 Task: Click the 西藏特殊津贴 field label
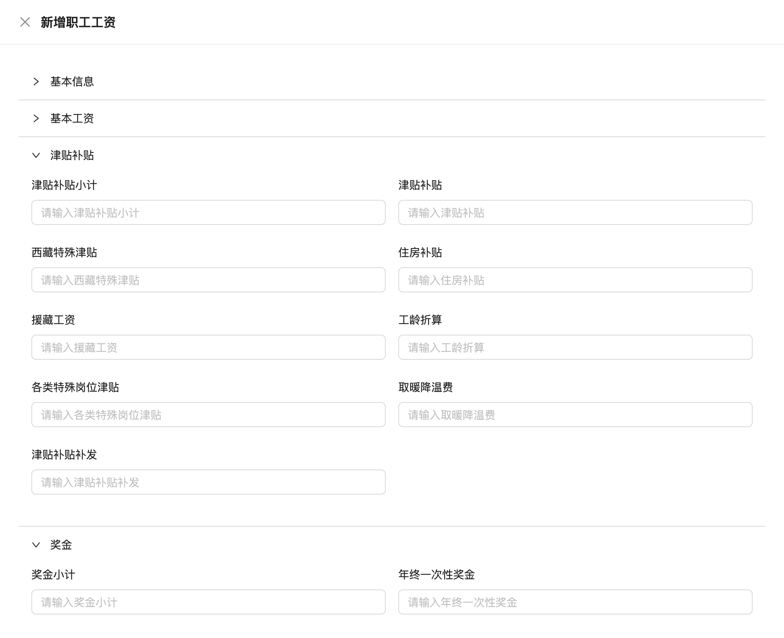pyautogui.click(x=64, y=252)
